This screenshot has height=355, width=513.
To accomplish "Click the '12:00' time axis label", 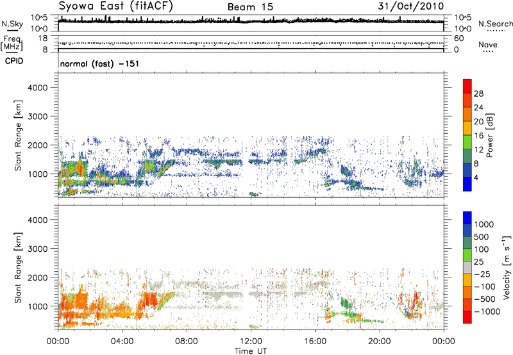I will click(251, 342).
